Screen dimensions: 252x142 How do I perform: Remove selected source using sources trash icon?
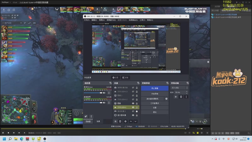(x=120, y=121)
